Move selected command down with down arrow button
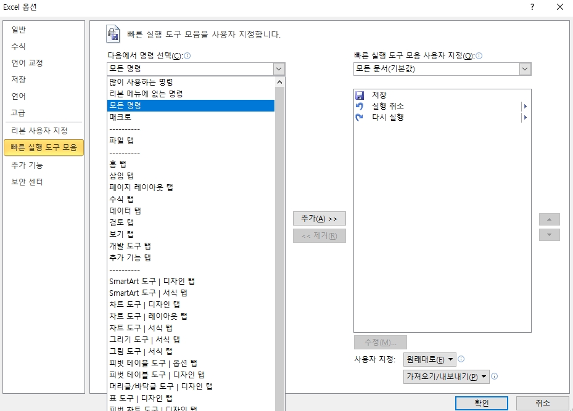 [x=549, y=235]
